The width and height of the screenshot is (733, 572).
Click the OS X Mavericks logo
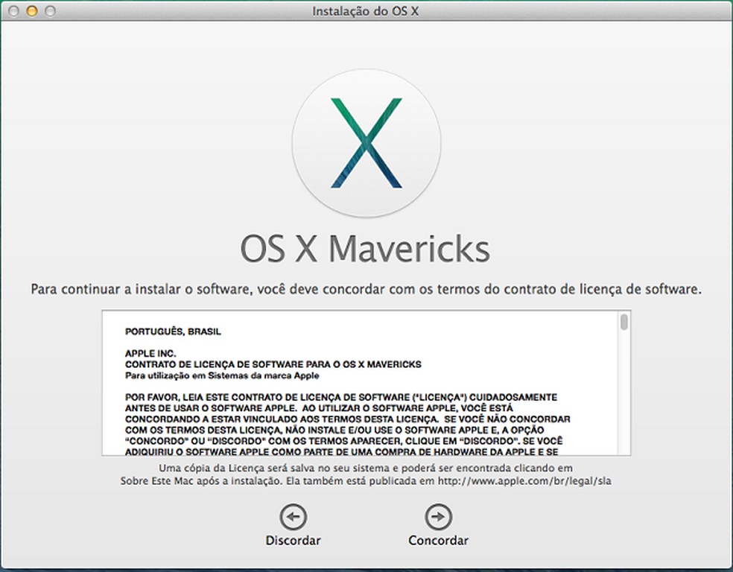(x=366, y=143)
